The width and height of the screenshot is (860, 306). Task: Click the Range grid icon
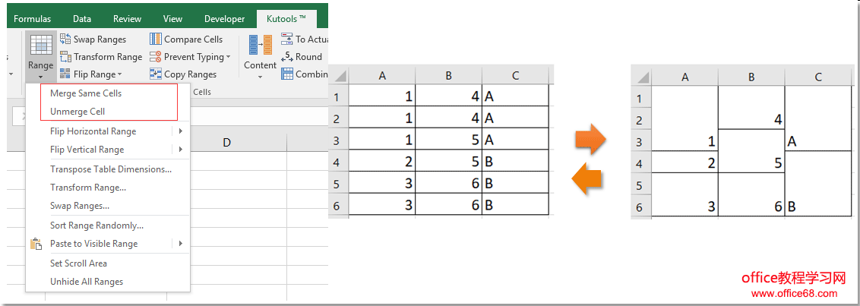(x=40, y=45)
